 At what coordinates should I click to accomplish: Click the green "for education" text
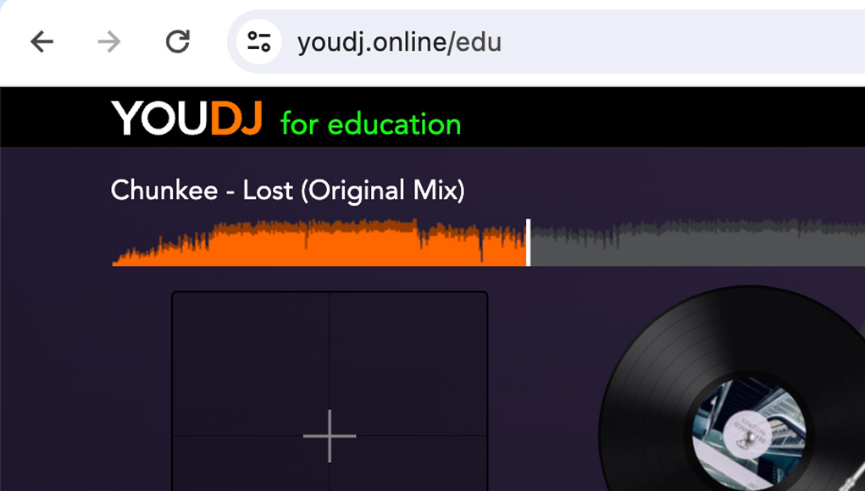pyautogui.click(x=371, y=124)
